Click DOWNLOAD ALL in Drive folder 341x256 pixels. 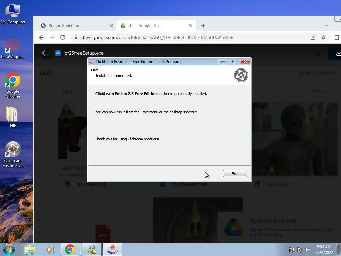[318, 73]
